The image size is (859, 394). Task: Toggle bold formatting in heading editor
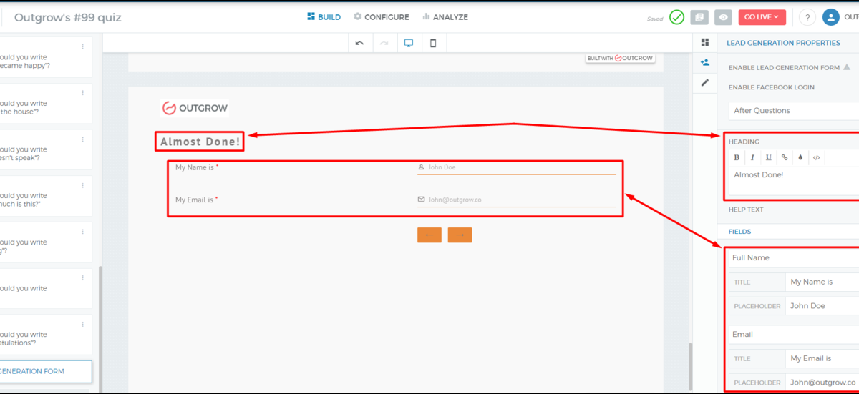click(x=737, y=157)
